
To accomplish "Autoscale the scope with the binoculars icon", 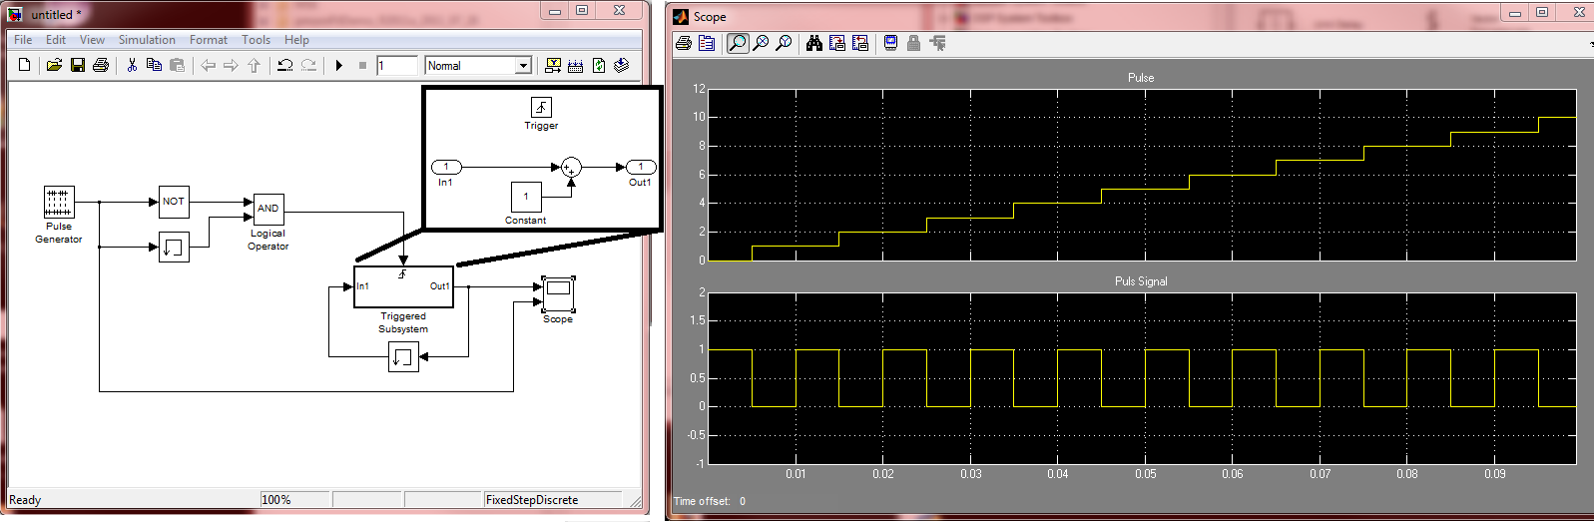I will [x=814, y=43].
